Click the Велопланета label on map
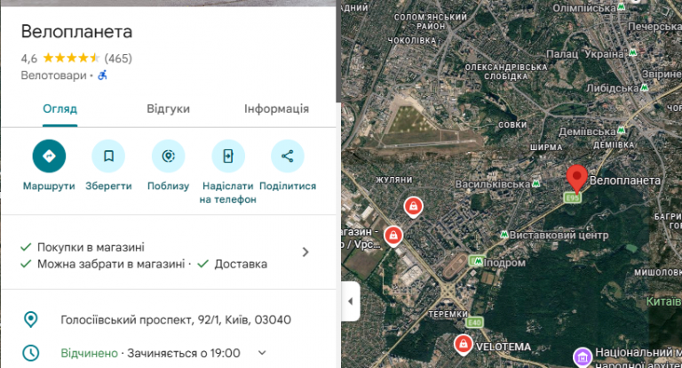Screen dimensions: 682x368 coord(625,180)
